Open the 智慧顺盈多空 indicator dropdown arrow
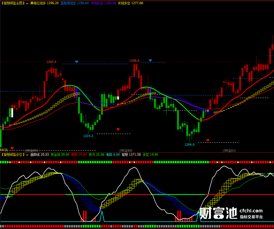 point(27,155)
